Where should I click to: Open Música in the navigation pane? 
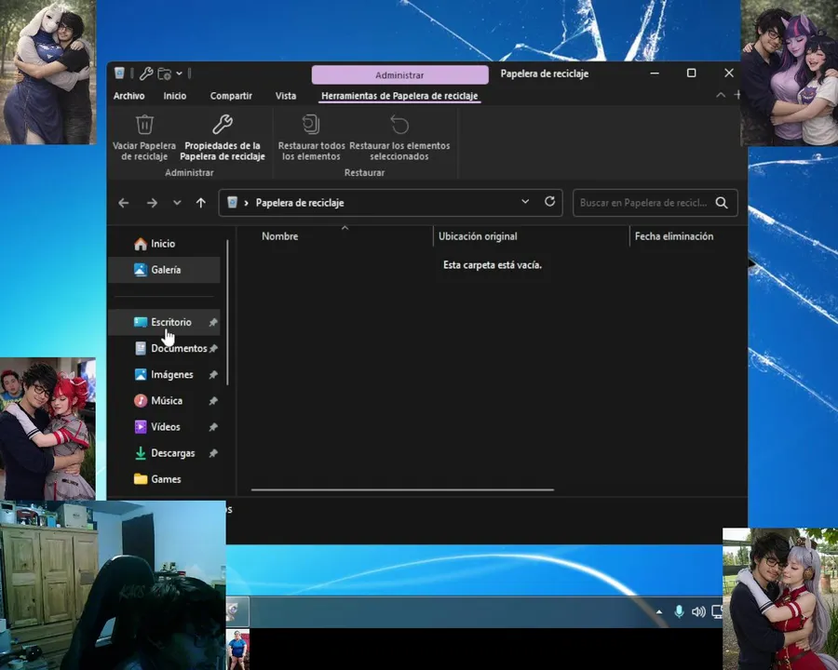(164, 401)
